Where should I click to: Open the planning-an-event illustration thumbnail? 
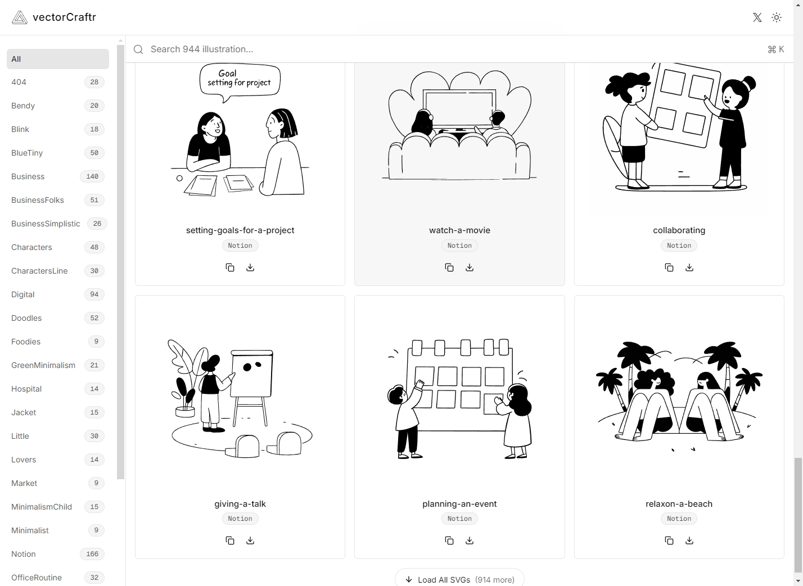459,399
